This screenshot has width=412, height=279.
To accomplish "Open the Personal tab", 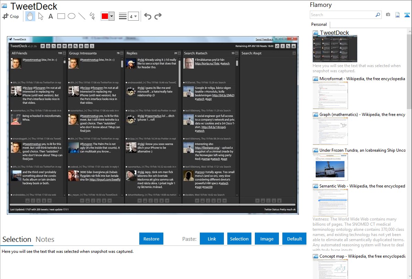I will click(x=319, y=24).
